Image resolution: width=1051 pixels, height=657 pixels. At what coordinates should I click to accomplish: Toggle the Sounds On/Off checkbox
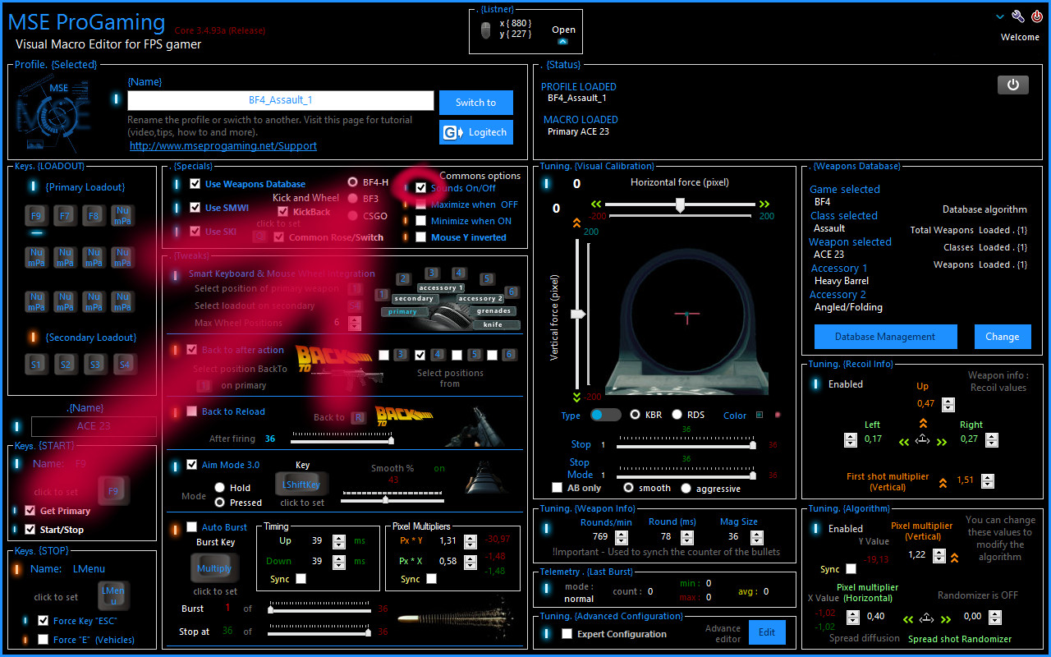(421, 187)
